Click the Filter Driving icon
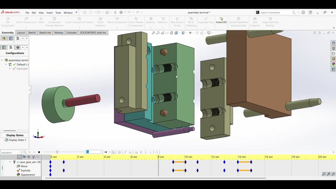Viewport: 336px width, 189px height. 29,157
